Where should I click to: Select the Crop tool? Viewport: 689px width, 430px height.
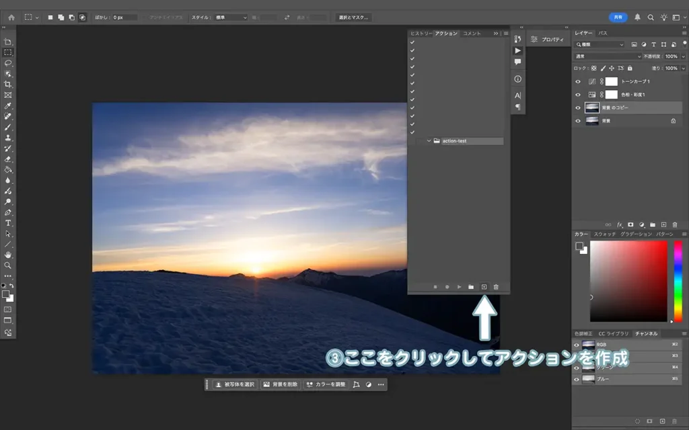8,85
